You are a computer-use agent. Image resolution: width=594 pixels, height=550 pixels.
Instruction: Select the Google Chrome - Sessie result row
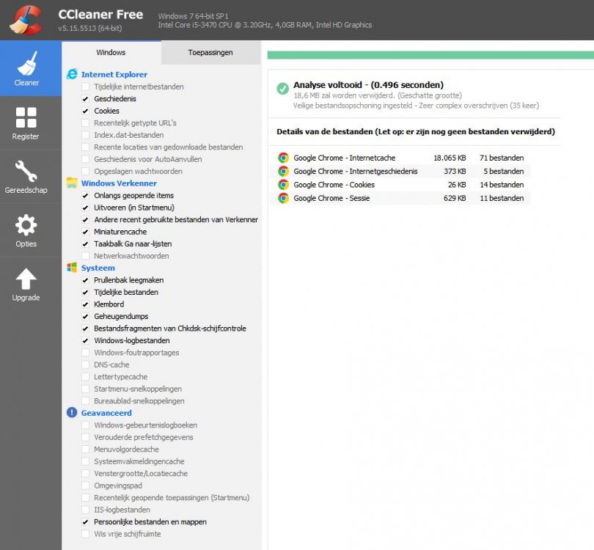click(402, 198)
